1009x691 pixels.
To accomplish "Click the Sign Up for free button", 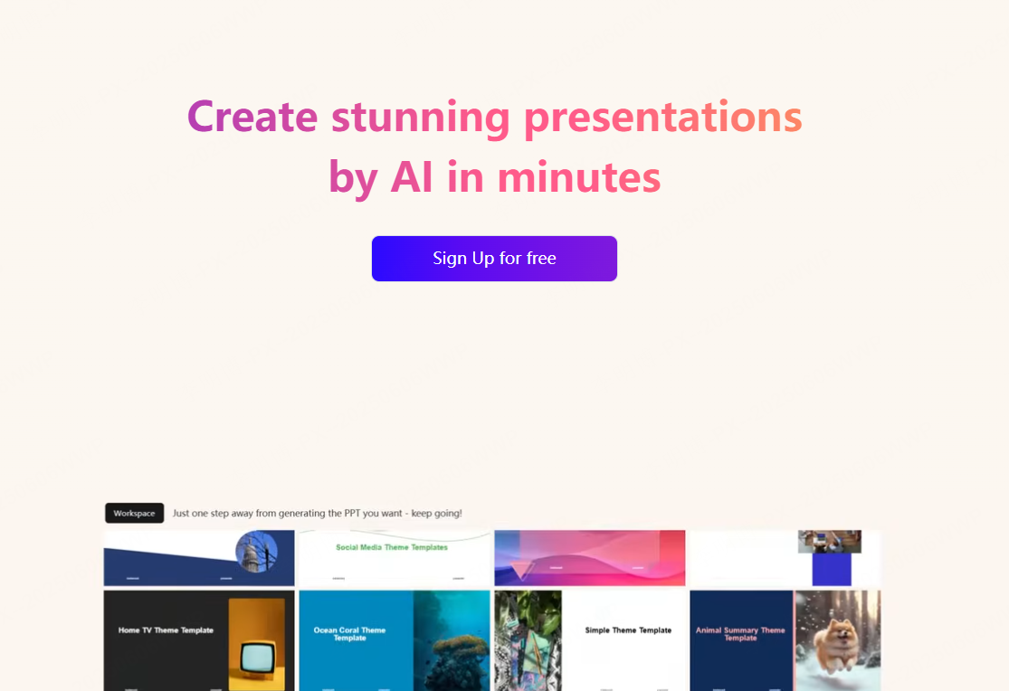I will [494, 259].
